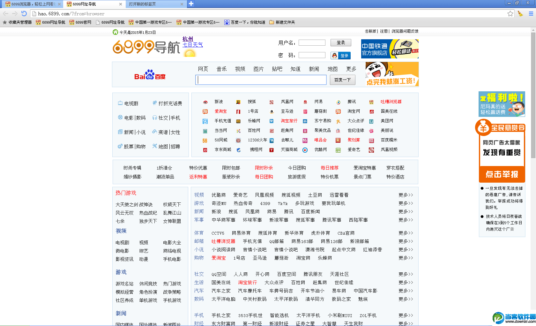
Task: Go back with the browser back arrow
Action: coord(6,13)
